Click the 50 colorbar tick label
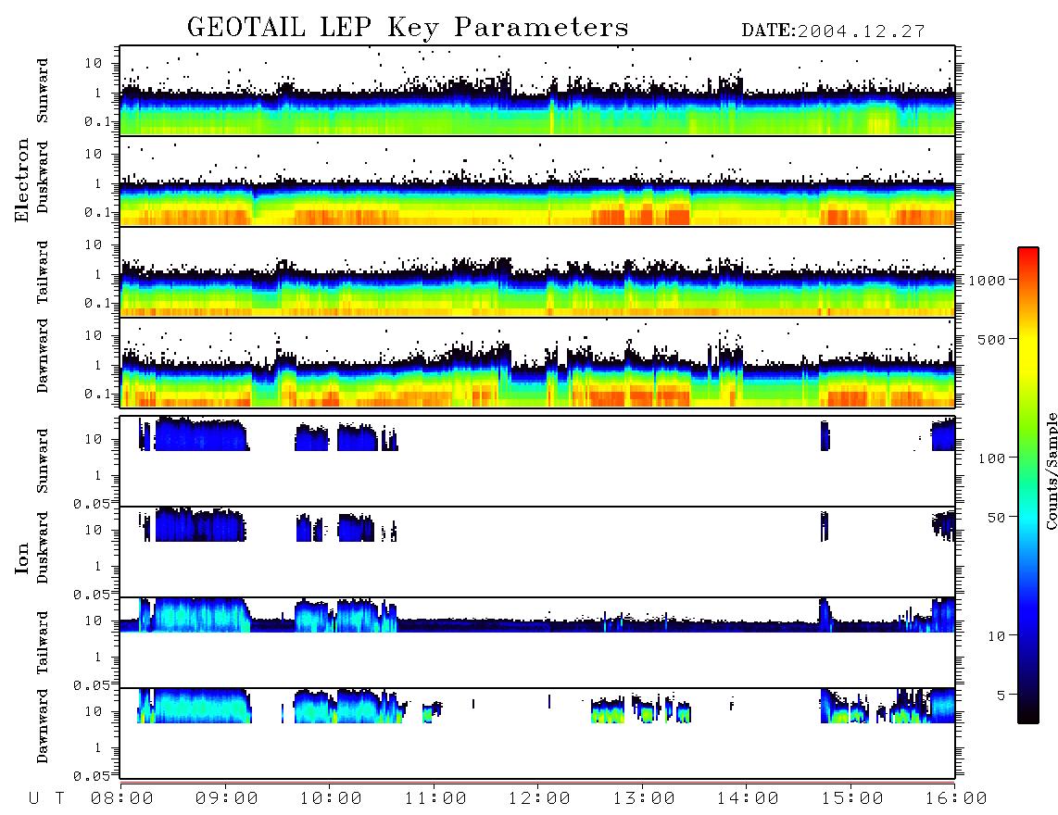 [996, 518]
